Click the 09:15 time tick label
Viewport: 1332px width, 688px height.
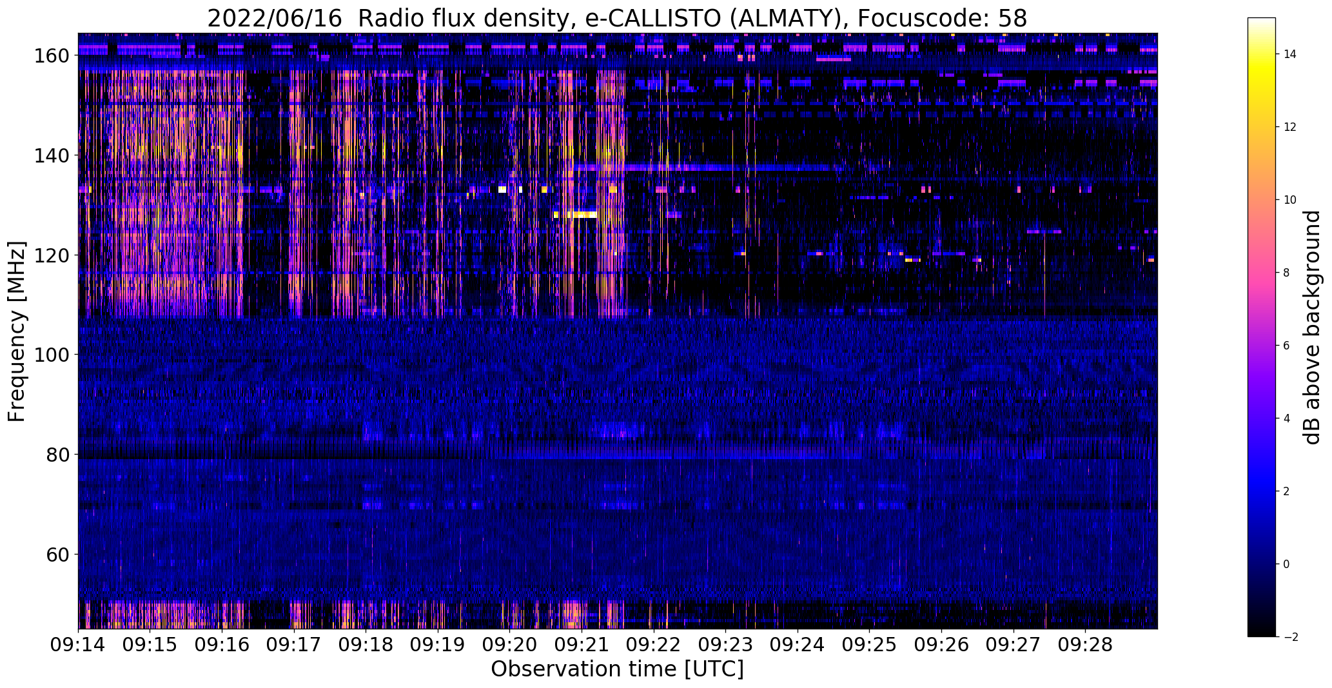pyautogui.click(x=150, y=645)
